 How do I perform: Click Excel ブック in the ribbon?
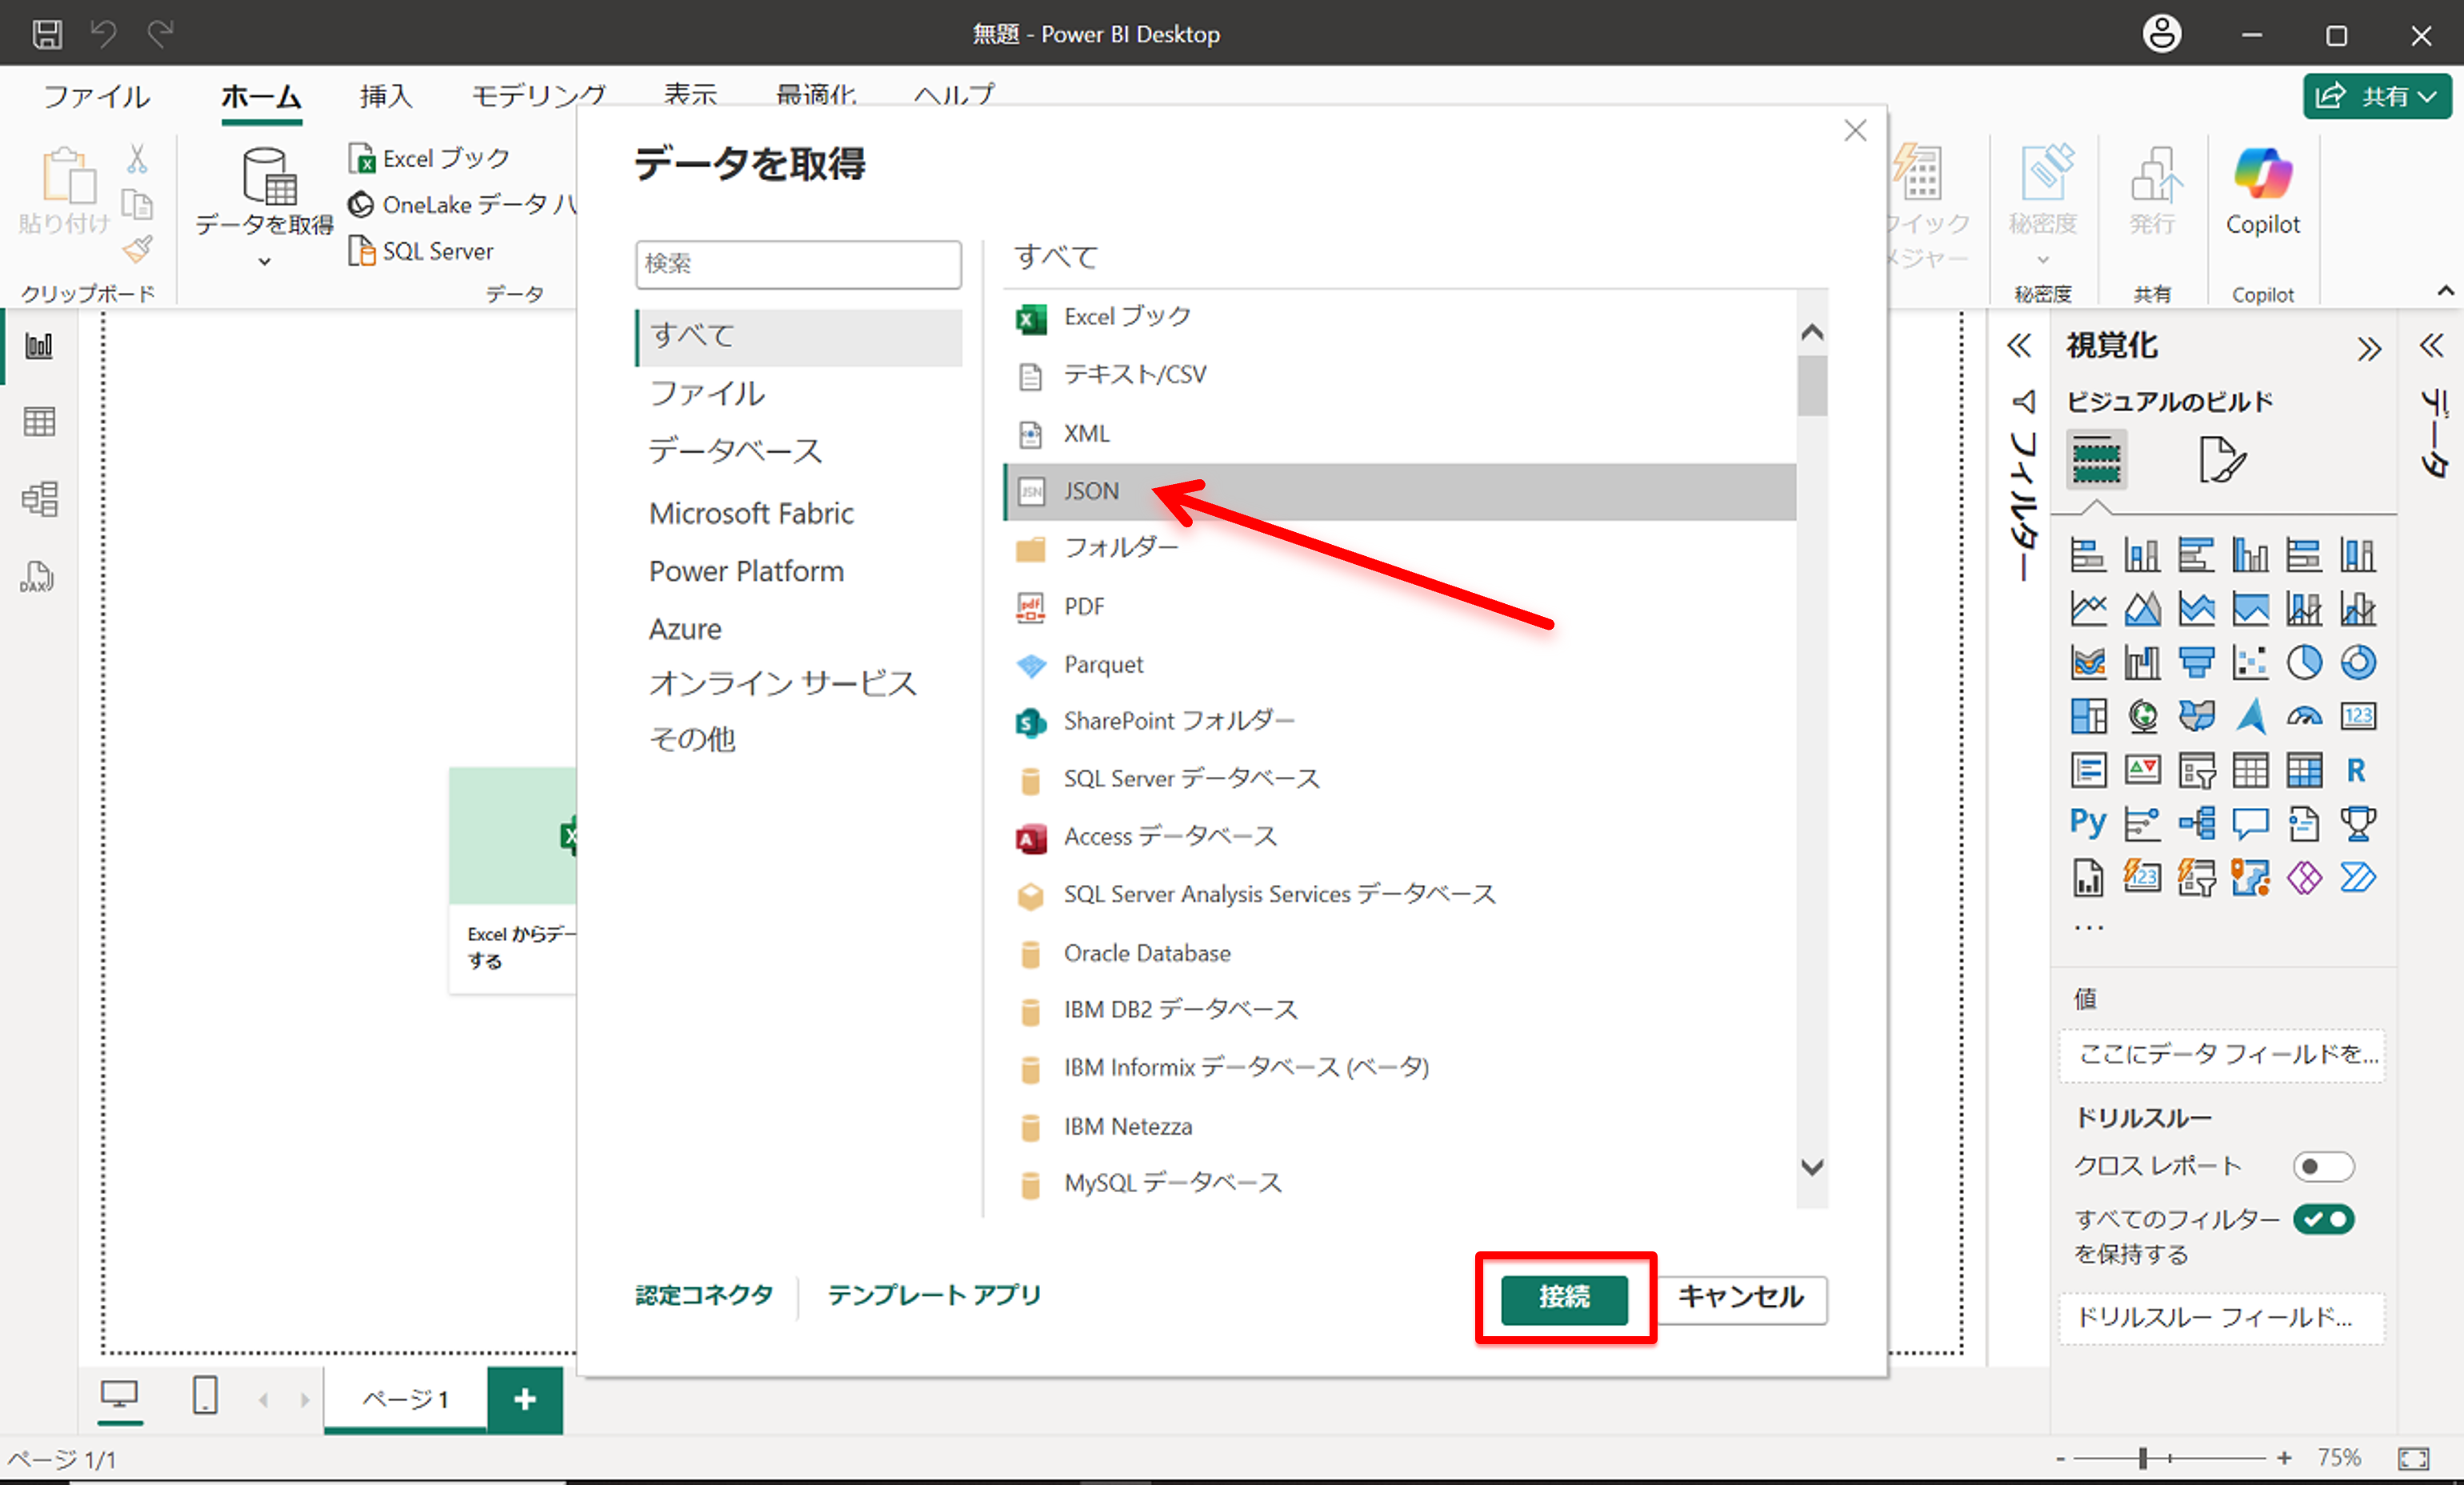[429, 158]
